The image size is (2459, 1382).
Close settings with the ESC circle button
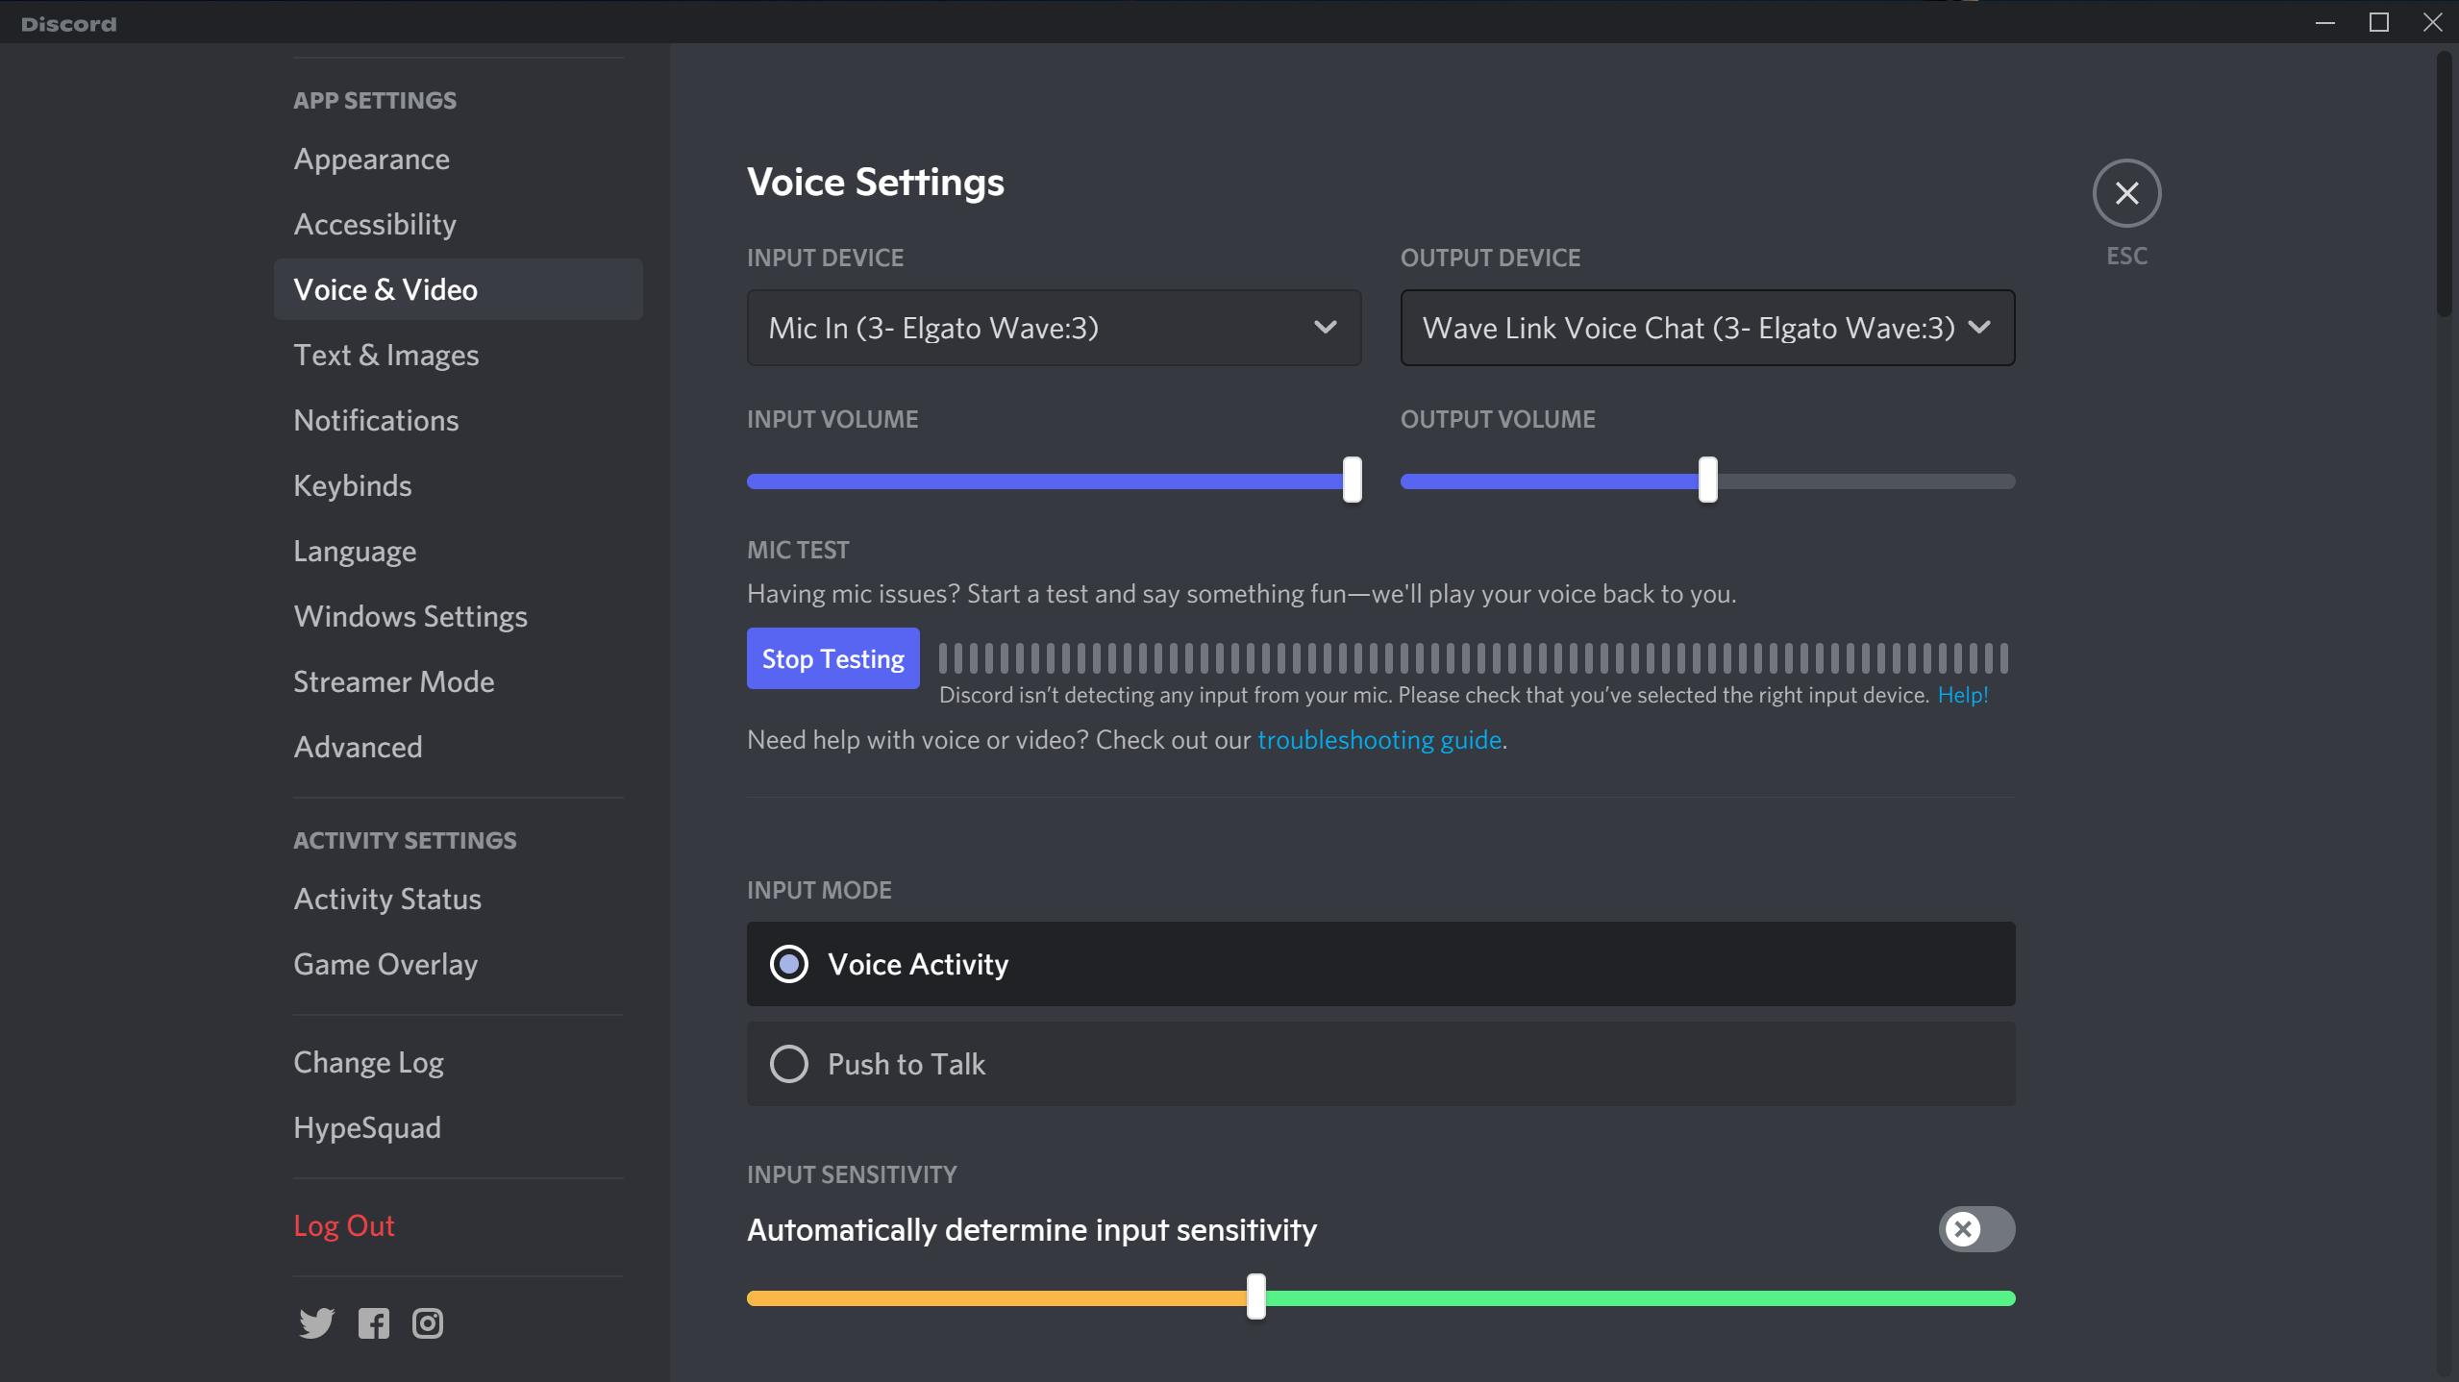click(2126, 193)
